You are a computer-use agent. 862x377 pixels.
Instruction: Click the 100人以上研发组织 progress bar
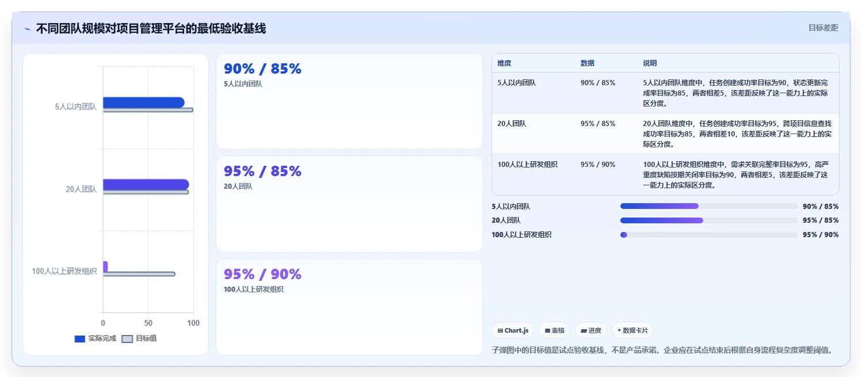click(709, 235)
